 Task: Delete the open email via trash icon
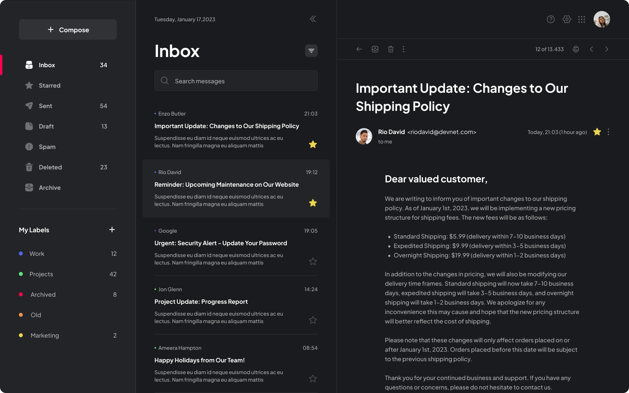click(390, 49)
